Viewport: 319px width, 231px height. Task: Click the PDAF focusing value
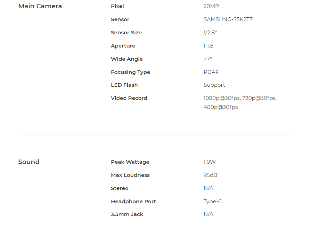pyautogui.click(x=211, y=72)
